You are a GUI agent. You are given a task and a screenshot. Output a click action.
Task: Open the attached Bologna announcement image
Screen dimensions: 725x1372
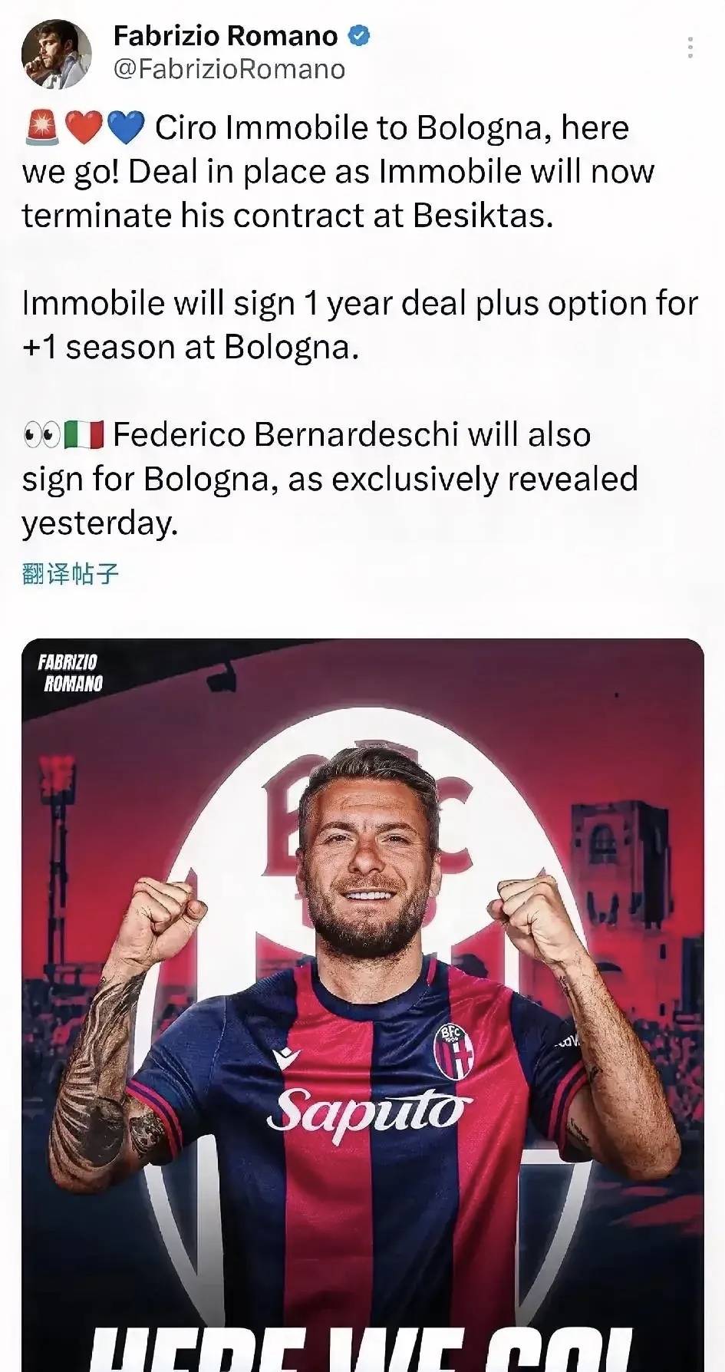pyautogui.click(x=363, y=1004)
